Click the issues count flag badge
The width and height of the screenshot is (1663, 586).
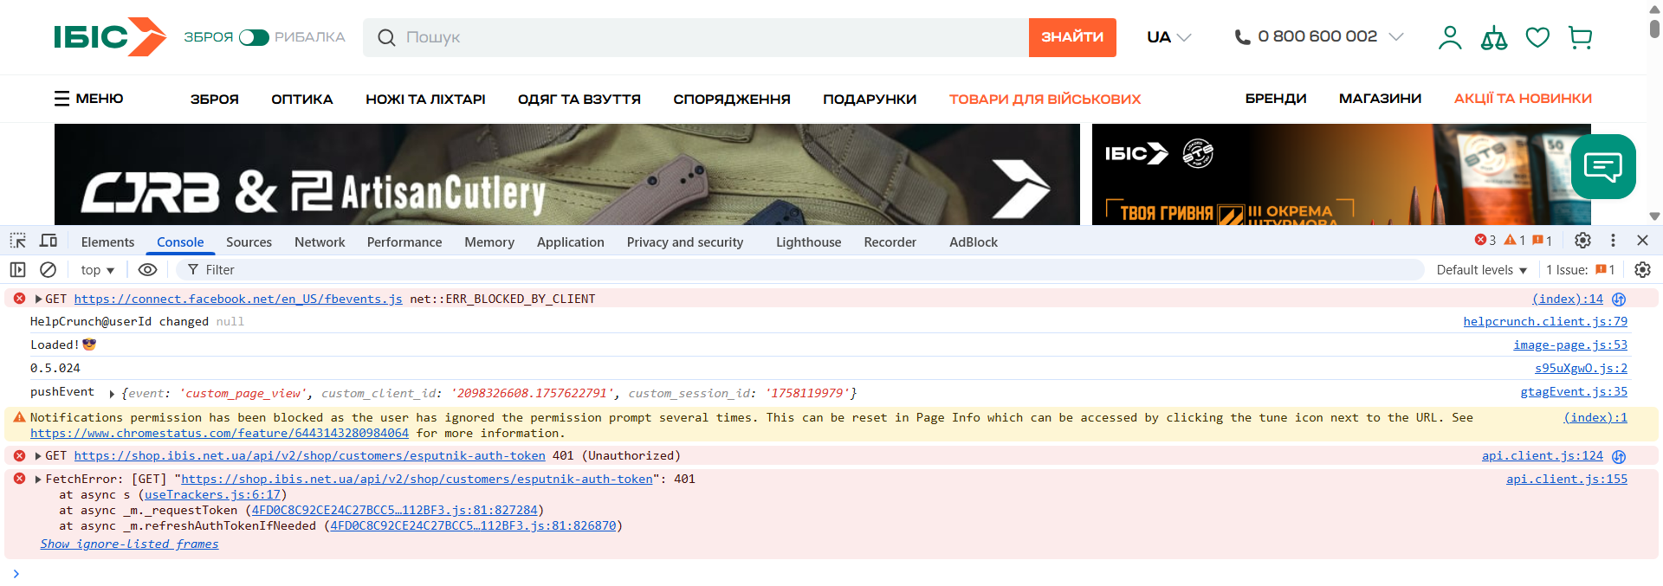pyautogui.click(x=1543, y=241)
